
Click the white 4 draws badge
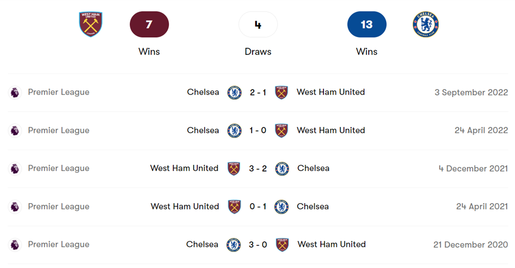click(258, 25)
